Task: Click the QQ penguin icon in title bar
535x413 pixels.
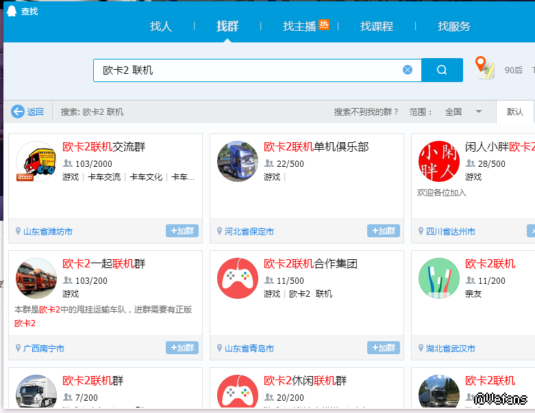Action: (x=12, y=11)
